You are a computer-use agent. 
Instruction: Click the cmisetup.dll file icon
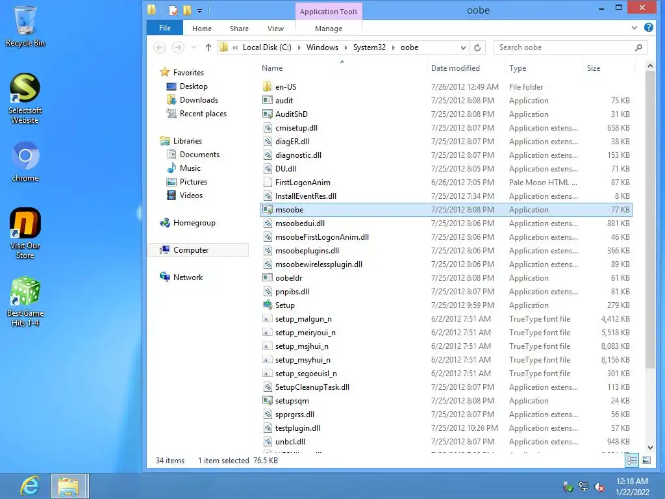point(267,128)
